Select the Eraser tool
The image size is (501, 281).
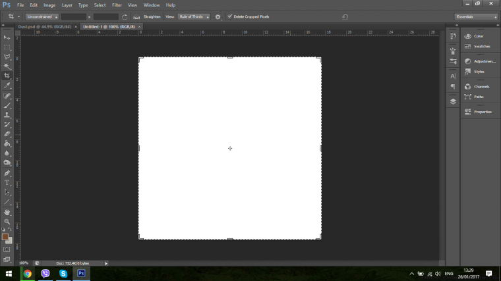7,134
